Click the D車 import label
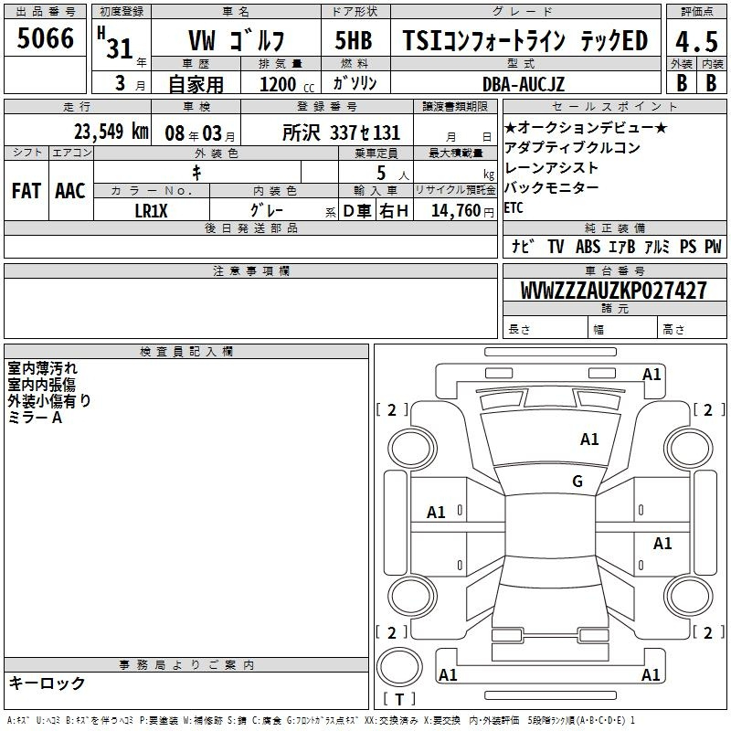This screenshot has width=731, height=731. click(x=357, y=211)
